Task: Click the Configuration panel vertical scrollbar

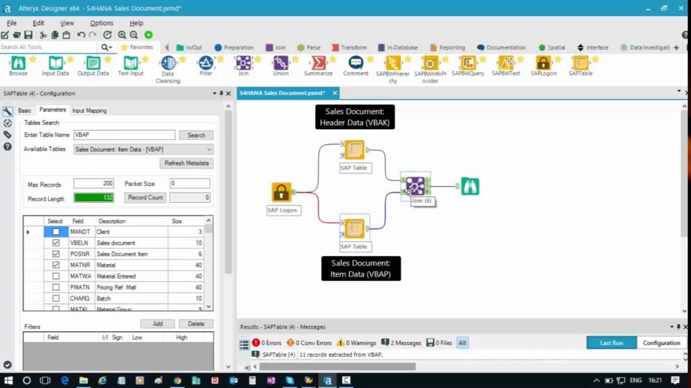Action: click(228, 191)
